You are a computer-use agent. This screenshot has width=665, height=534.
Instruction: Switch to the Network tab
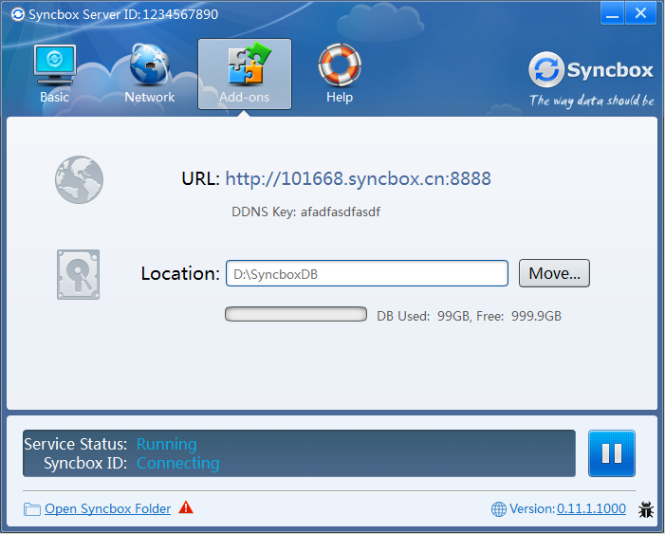coord(149,74)
